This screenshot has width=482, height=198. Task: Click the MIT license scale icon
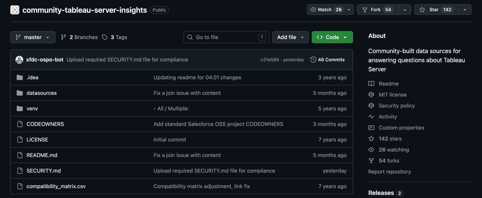[x=371, y=95]
